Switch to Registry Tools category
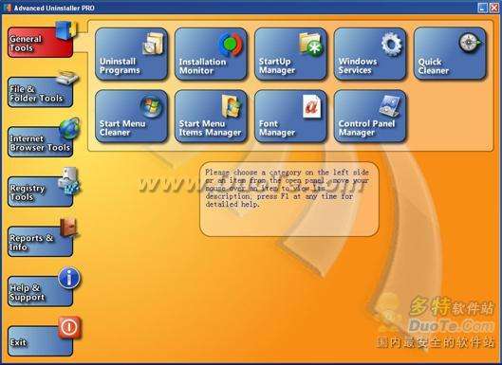The image size is (502, 365). point(40,192)
